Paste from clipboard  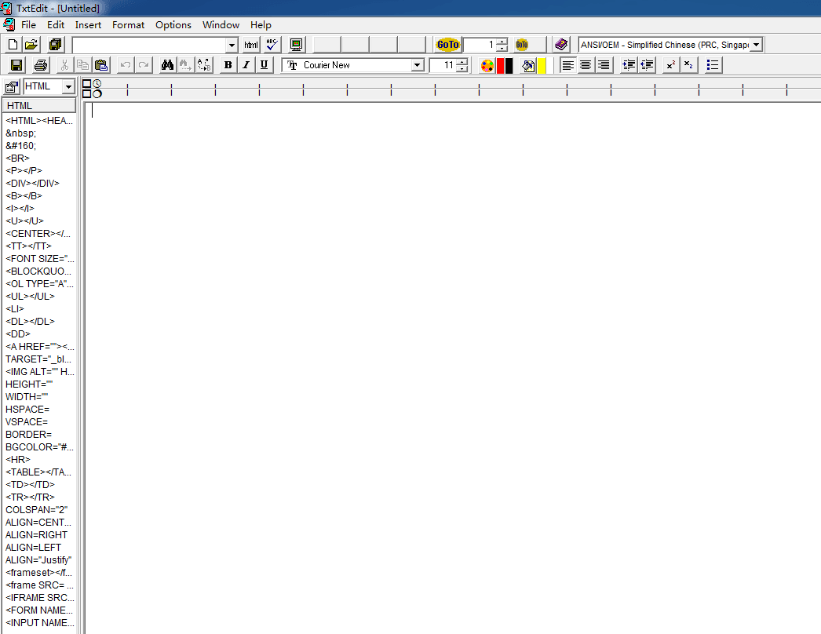tap(101, 65)
